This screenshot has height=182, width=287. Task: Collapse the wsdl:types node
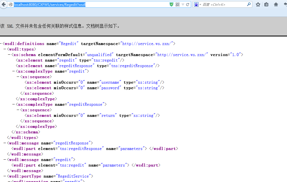(x=5, y=49)
